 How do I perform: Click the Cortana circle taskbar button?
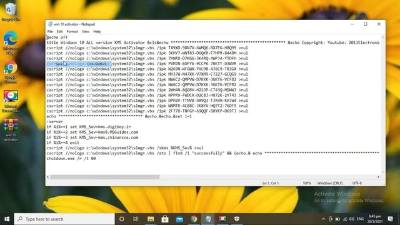122,219
